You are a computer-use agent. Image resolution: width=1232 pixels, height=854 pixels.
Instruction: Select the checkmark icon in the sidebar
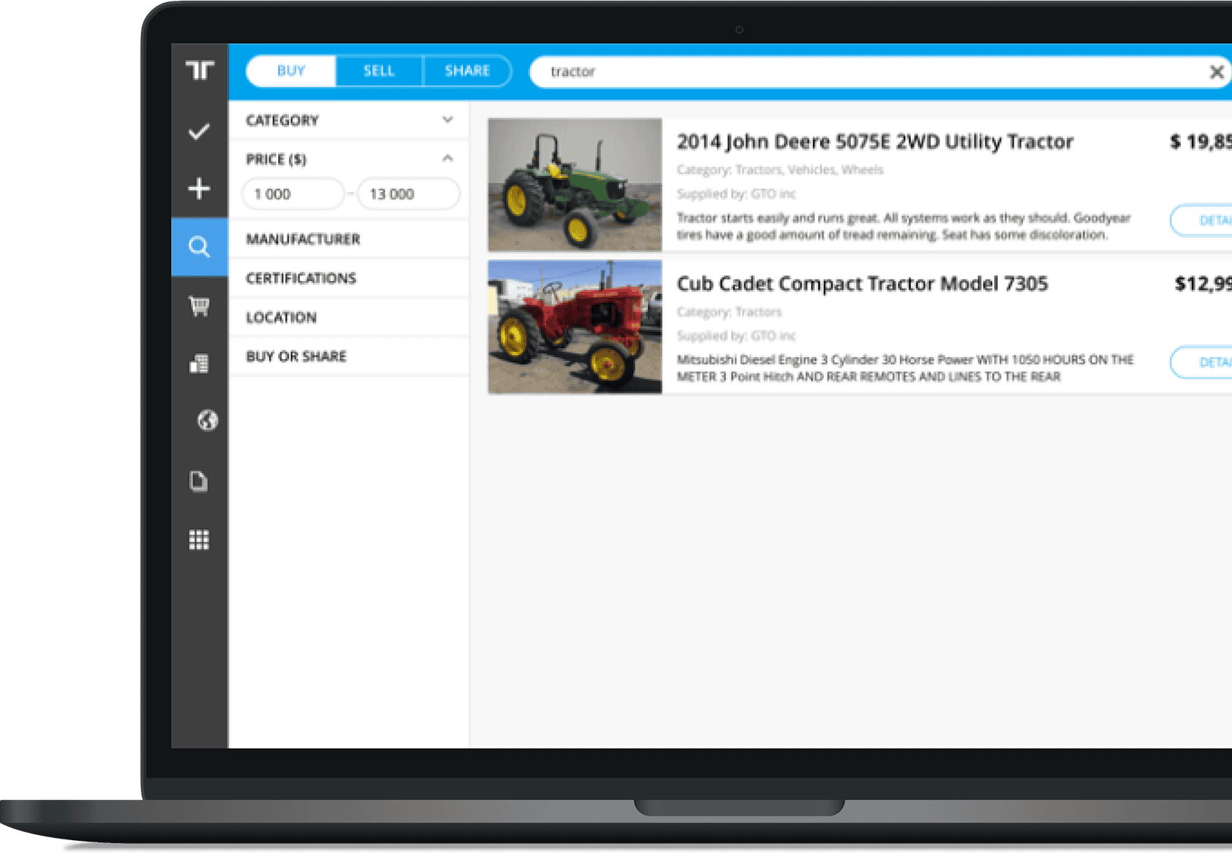pyautogui.click(x=198, y=130)
